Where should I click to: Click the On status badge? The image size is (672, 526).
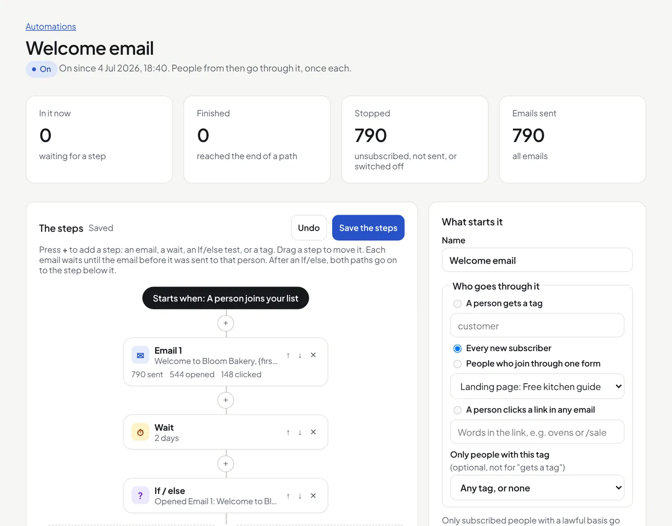[x=41, y=69]
